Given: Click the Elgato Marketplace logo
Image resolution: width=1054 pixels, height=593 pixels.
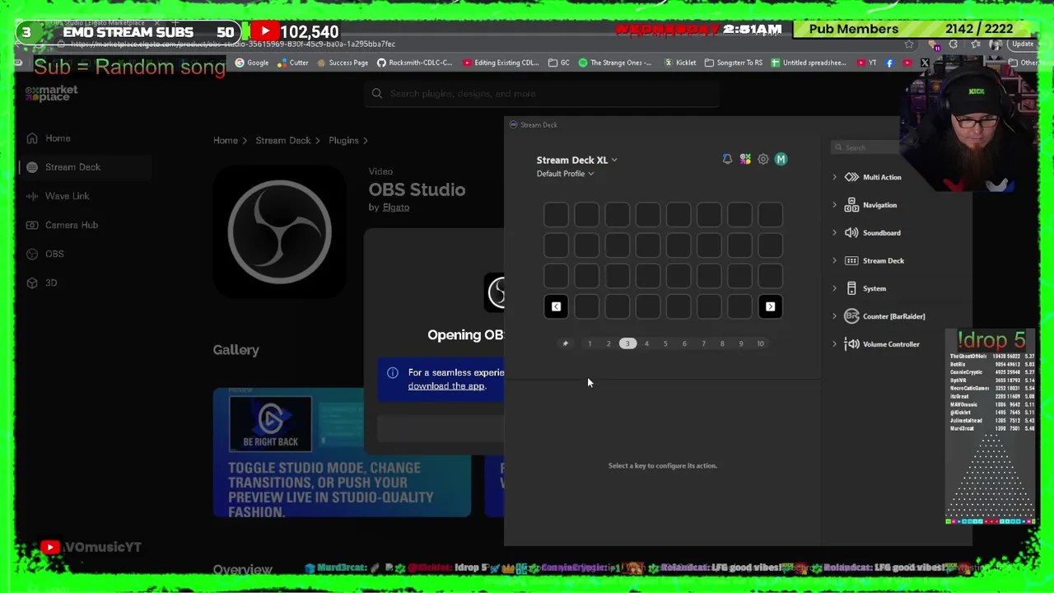Looking at the screenshot, I should (51, 93).
